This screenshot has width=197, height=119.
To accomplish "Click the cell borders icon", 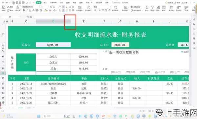I will (37, 10).
